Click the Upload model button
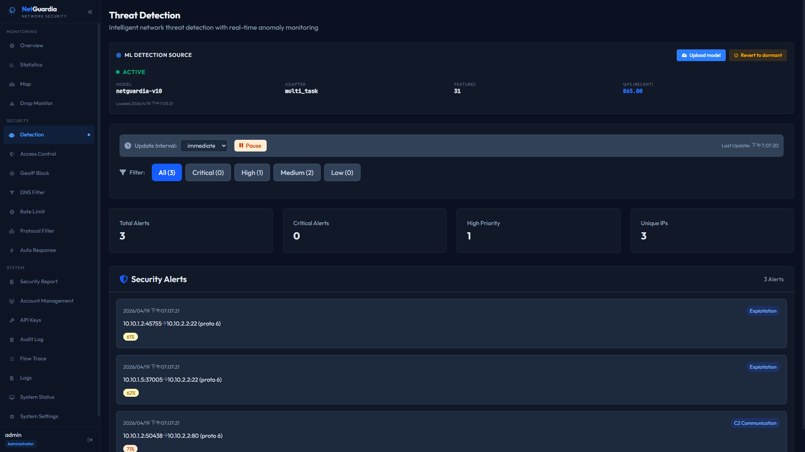 pyautogui.click(x=701, y=55)
